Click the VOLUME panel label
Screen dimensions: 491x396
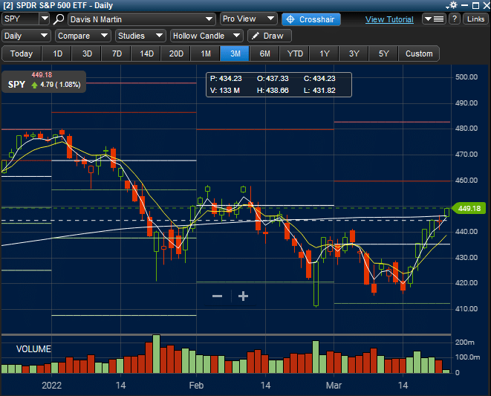point(33,349)
